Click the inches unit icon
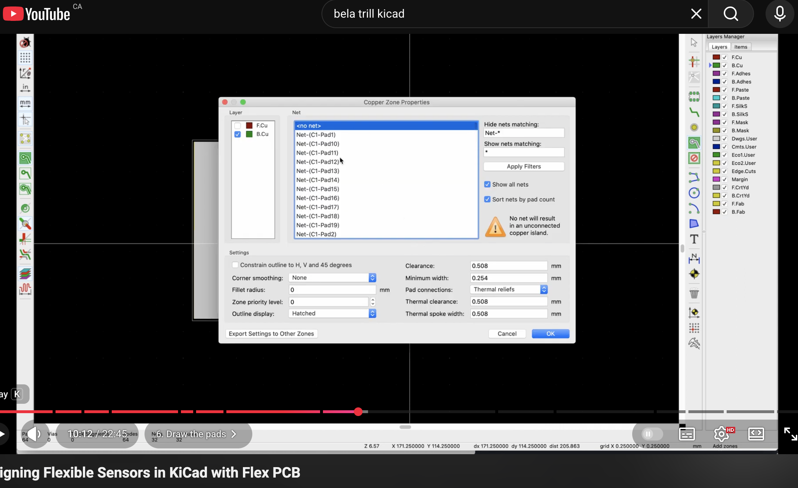The width and height of the screenshot is (798, 488). [25, 88]
